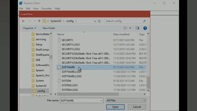Click the SYSTEM.LOG2 file icon

(x=59, y=90)
